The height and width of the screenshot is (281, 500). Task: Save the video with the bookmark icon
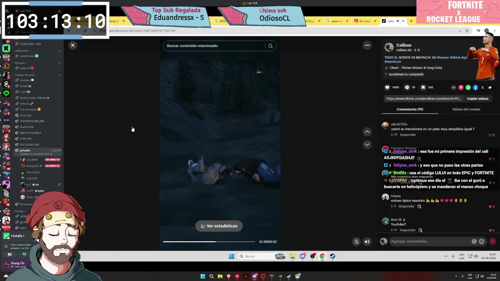tap(423, 87)
